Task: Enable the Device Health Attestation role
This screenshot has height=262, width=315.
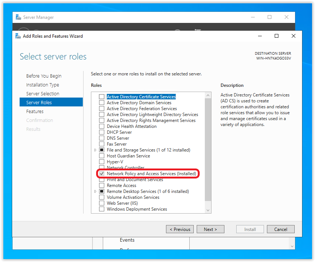Action: [102, 126]
